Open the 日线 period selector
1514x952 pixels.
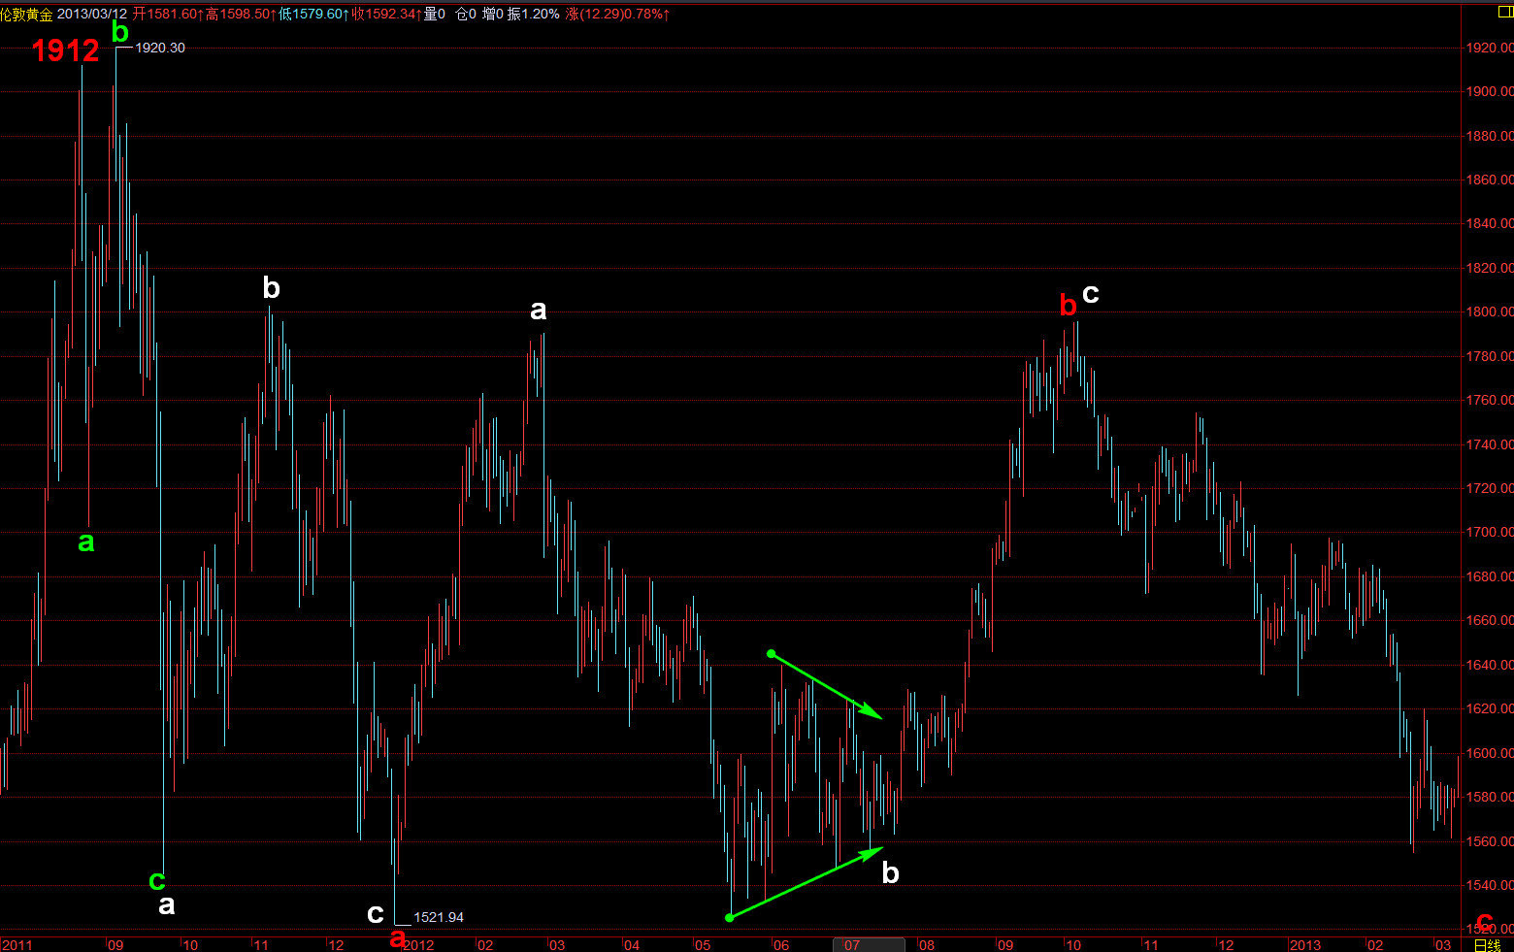1487,944
